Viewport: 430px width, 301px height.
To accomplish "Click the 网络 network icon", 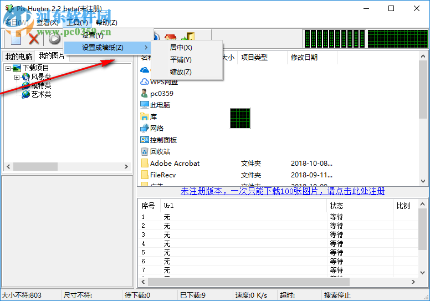I will 145,128.
